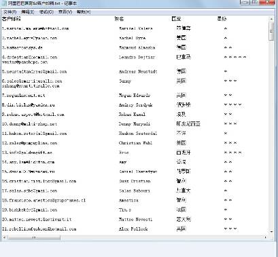Click the name Rachel Dyre
Viewport: 278px width, 257px height.
click(133, 38)
